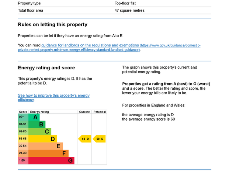Click the 'Current' column header
Image resolution: width=229 pixels, height=177 pixels.
coord(84,112)
